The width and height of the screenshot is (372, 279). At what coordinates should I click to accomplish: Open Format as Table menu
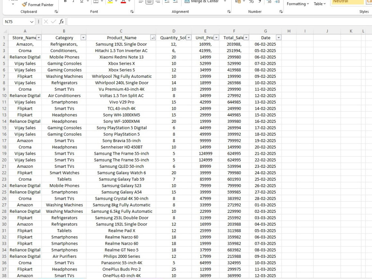[319, 3]
